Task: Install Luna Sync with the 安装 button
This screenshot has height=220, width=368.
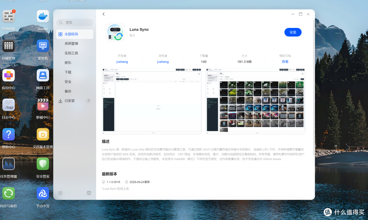Action: pyautogui.click(x=293, y=32)
